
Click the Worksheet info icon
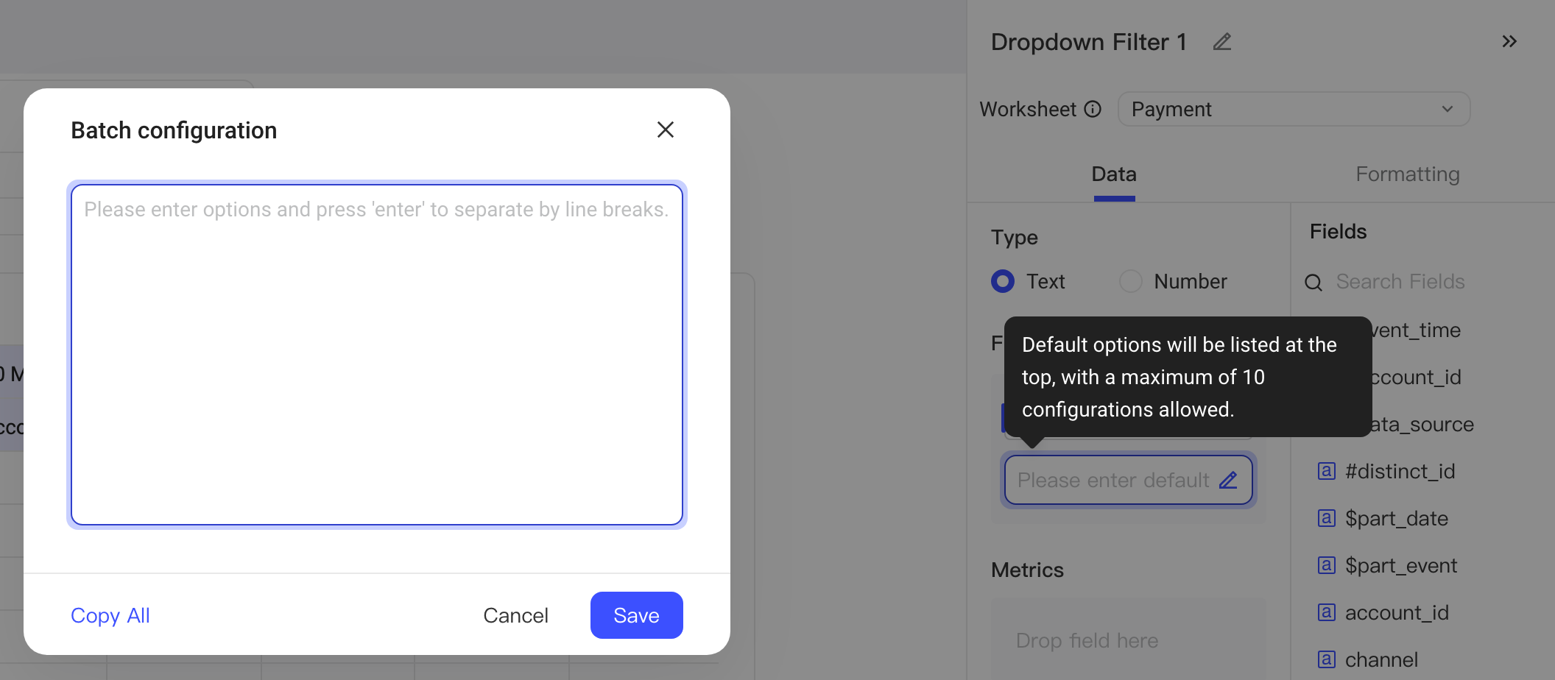[1093, 109]
